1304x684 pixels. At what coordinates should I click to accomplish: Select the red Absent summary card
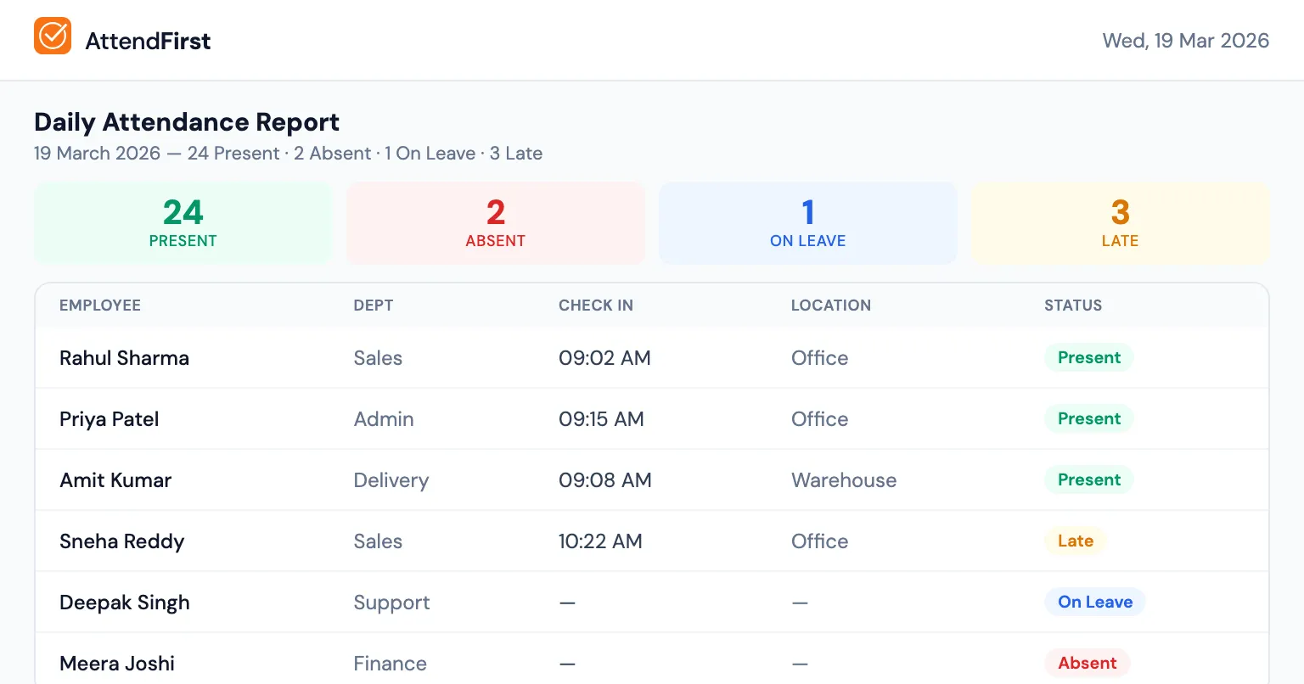[495, 222]
